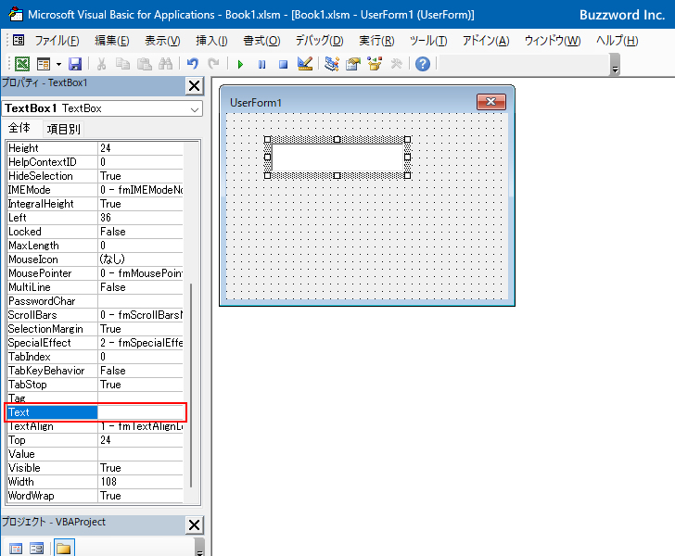Image resolution: width=675 pixels, height=556 pixels.
Task: Close the VBAProject explorer panel
Action: 194,525
